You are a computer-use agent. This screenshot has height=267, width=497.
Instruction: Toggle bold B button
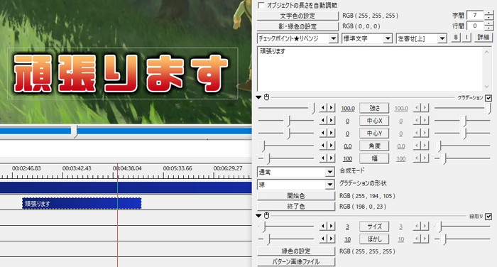(456, 38)
